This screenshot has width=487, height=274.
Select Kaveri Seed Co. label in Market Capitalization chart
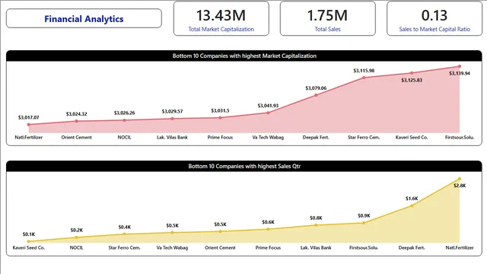tap(412, 137)
